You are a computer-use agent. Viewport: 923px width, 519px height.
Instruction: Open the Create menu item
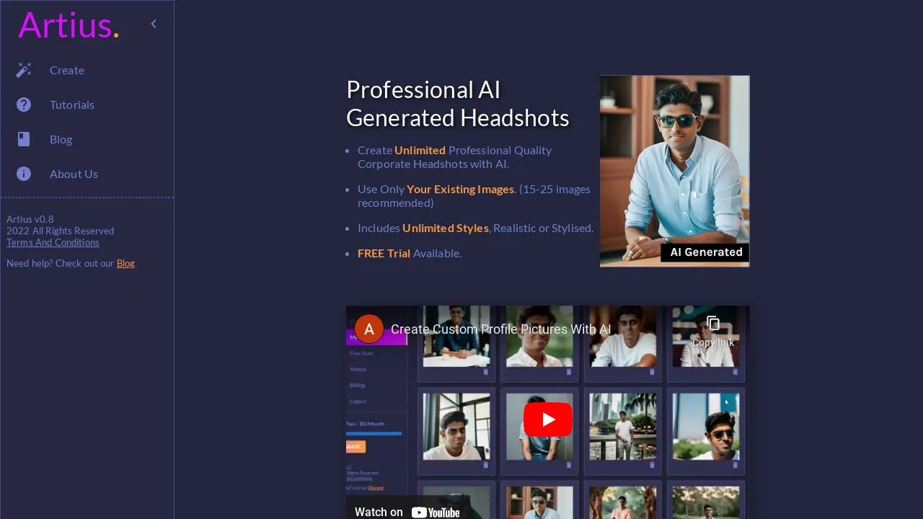pos(87,70)
